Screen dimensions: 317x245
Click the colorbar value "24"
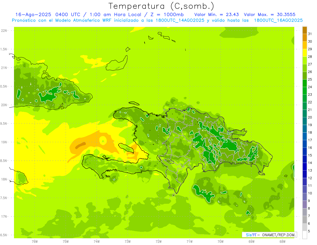coord(310,87)
